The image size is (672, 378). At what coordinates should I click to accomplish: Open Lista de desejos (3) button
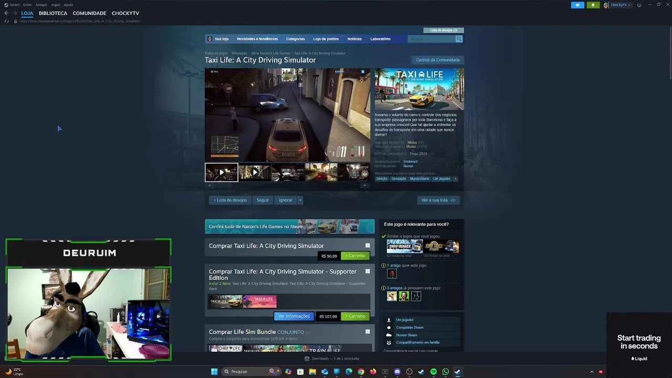point(444,30)
